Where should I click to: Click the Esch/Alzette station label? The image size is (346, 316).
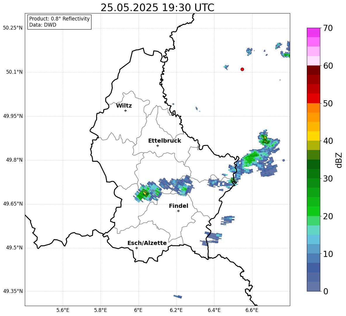tap(147, 243)
